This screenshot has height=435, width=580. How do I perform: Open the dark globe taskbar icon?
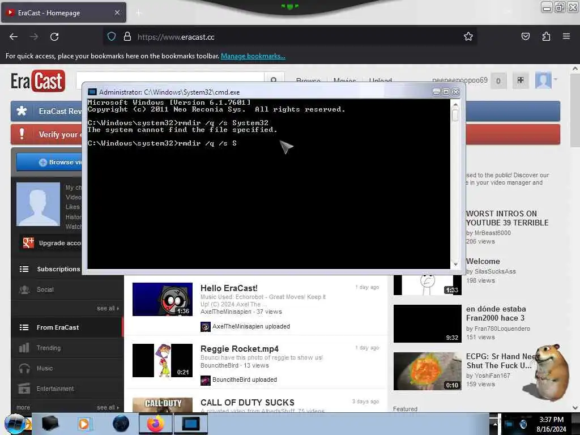(121, 424)
